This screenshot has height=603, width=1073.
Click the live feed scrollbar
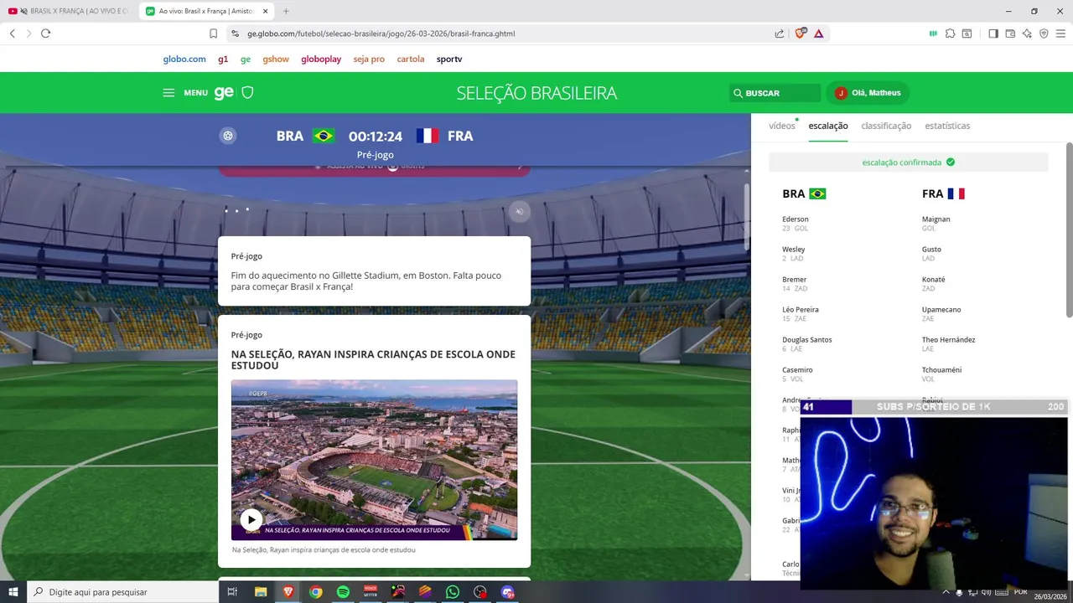746,216
